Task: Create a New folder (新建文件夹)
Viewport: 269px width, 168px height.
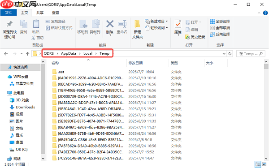Action: (138, 29)
